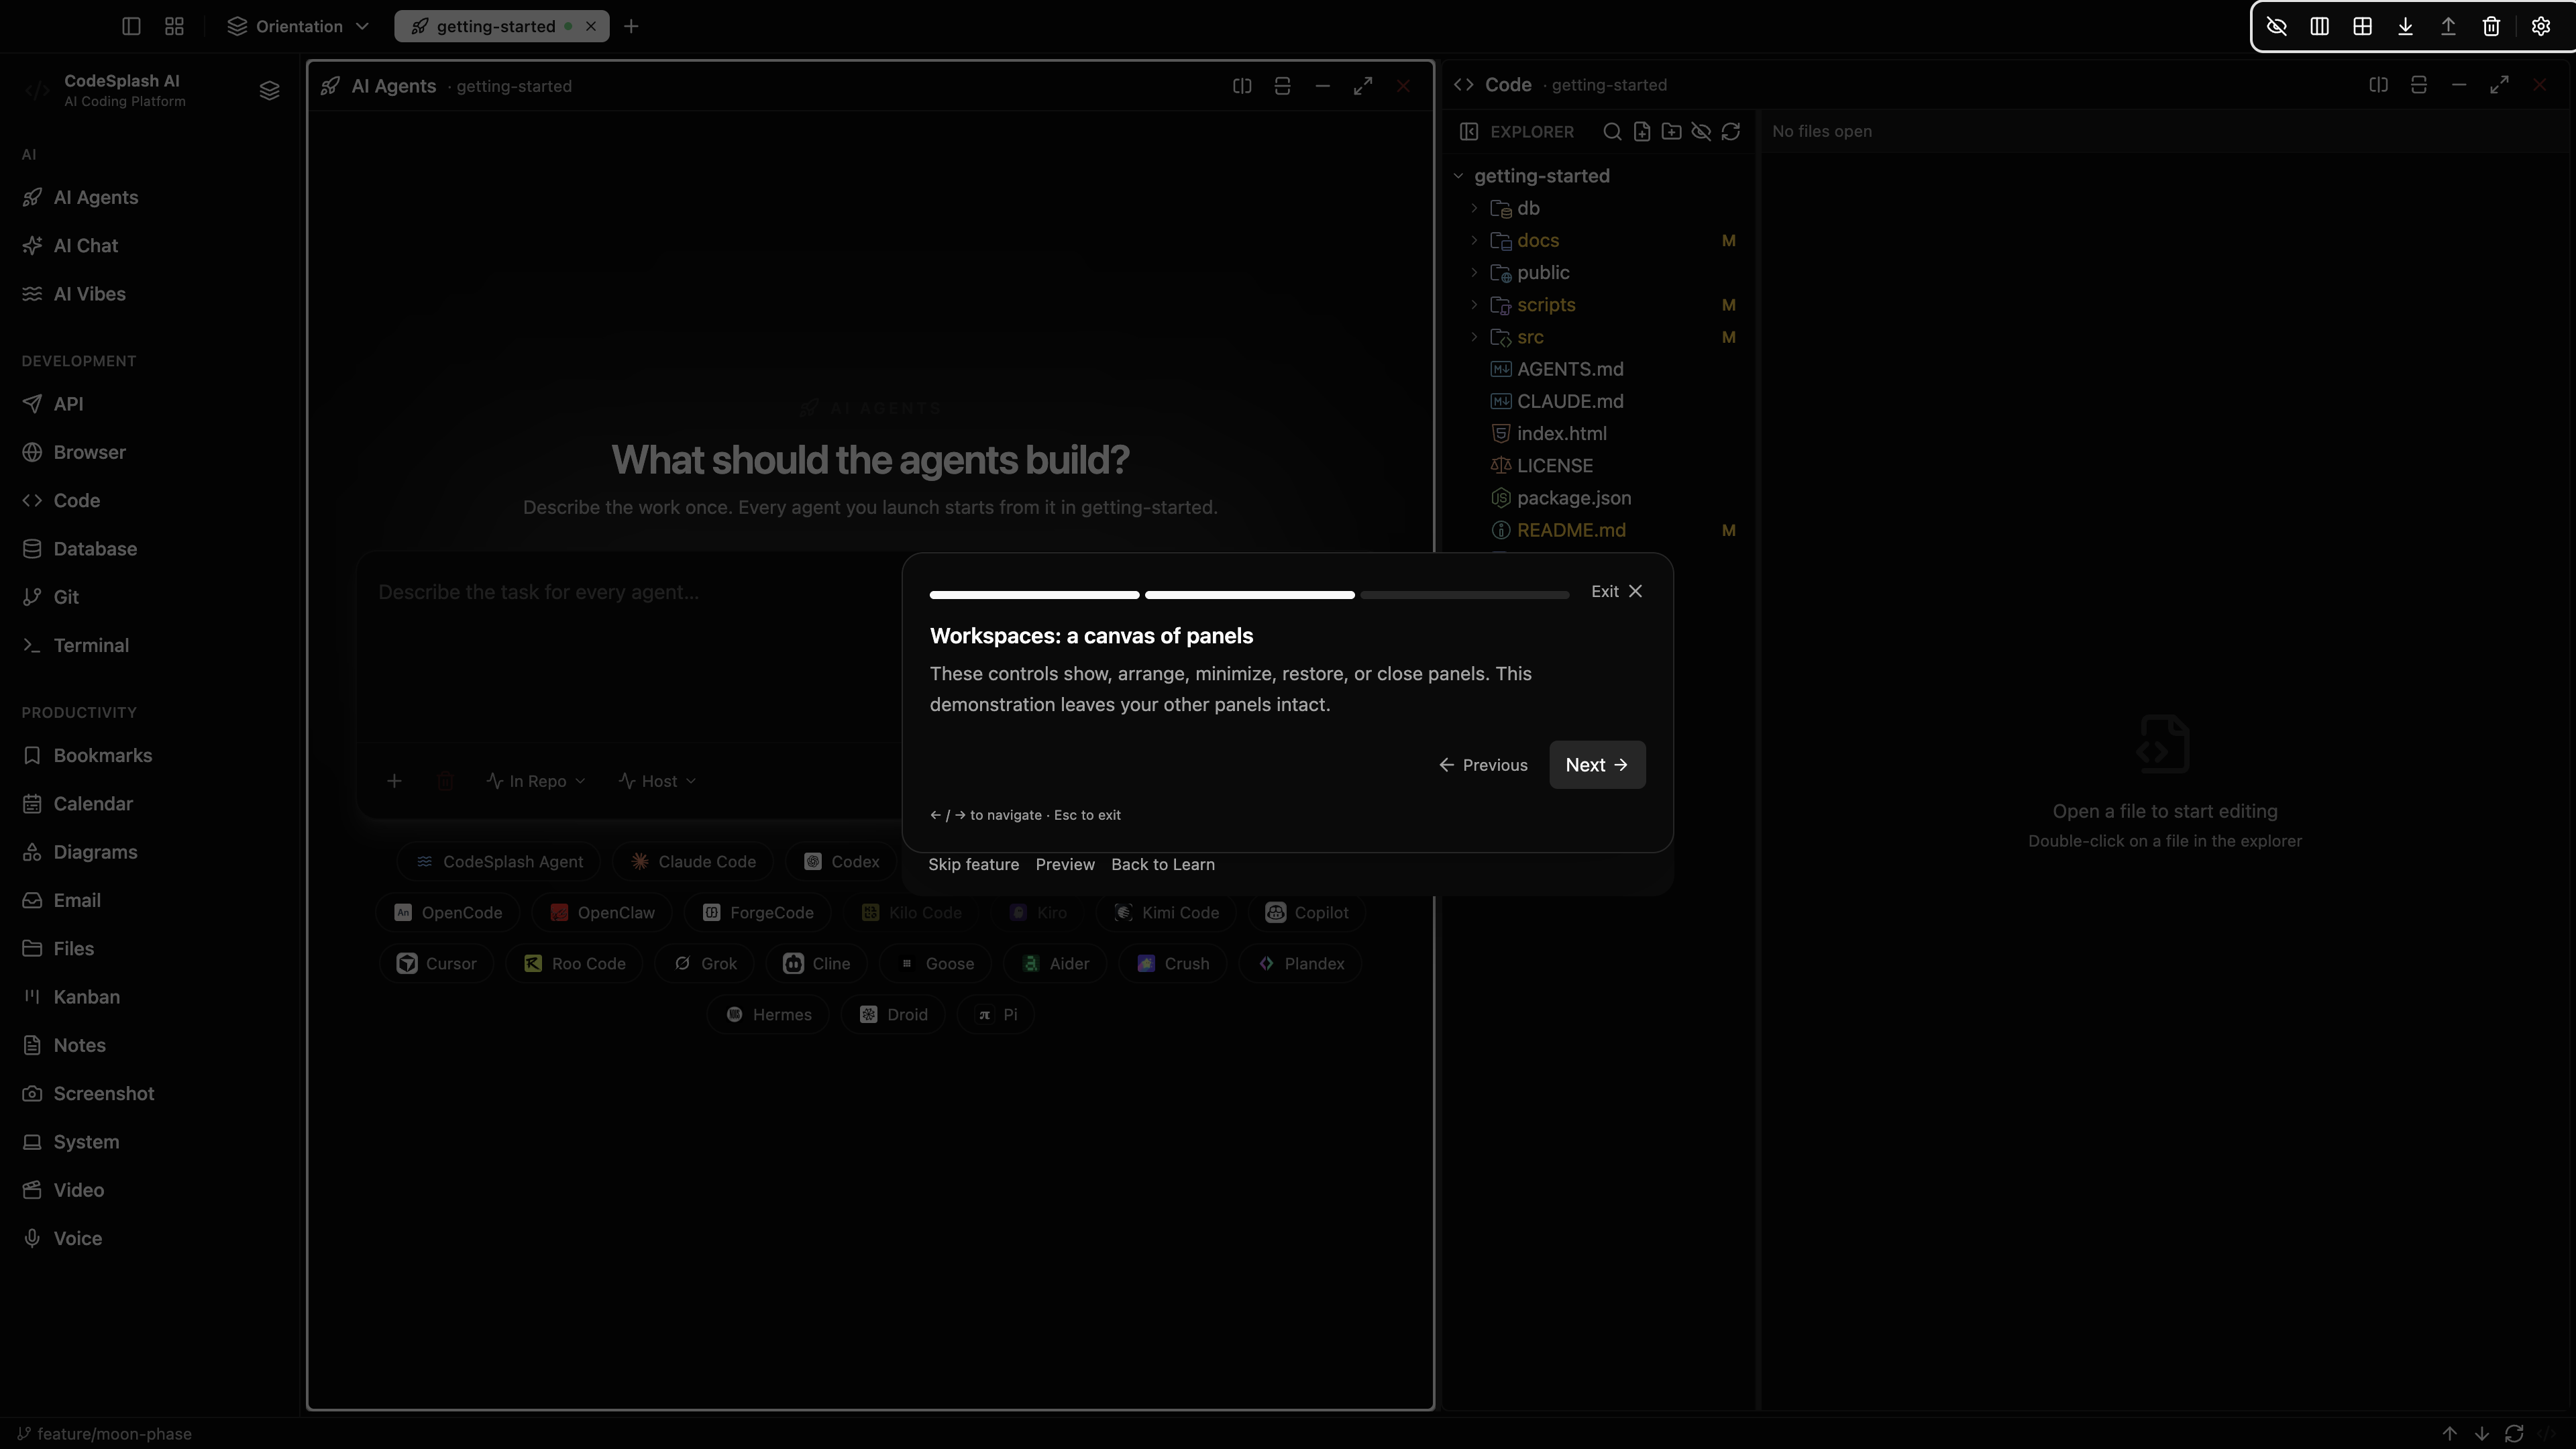
Task: Open the Orientation workspace dropdown
Action: click(299, 27)
